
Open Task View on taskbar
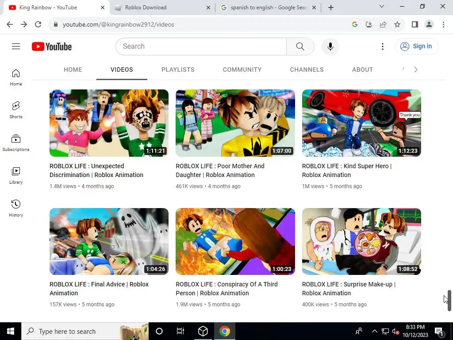[x=180, y=331]
